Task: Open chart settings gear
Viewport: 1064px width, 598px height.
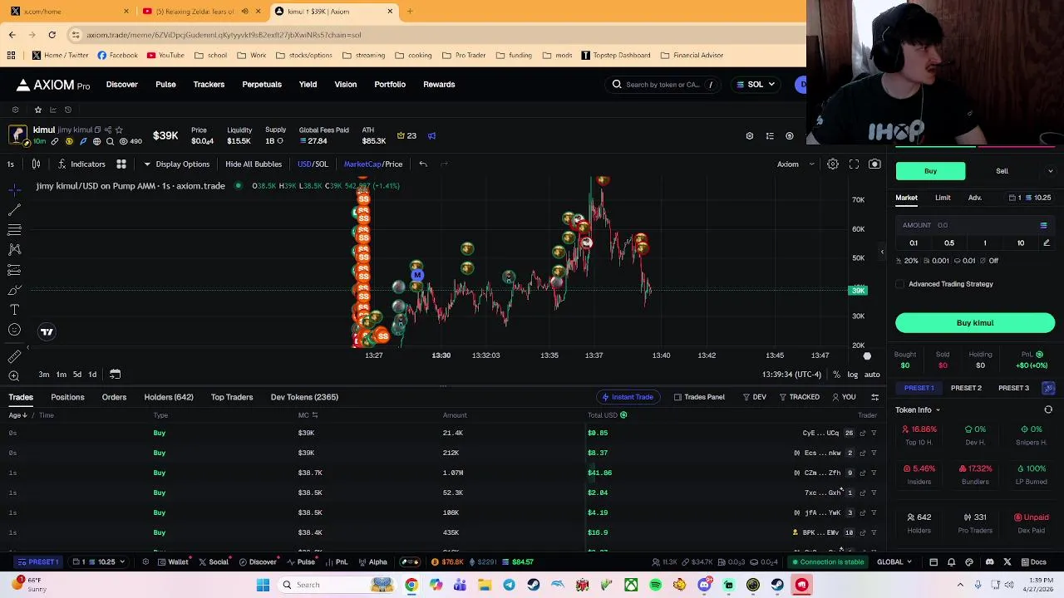Action: click(x=833, y=164)
